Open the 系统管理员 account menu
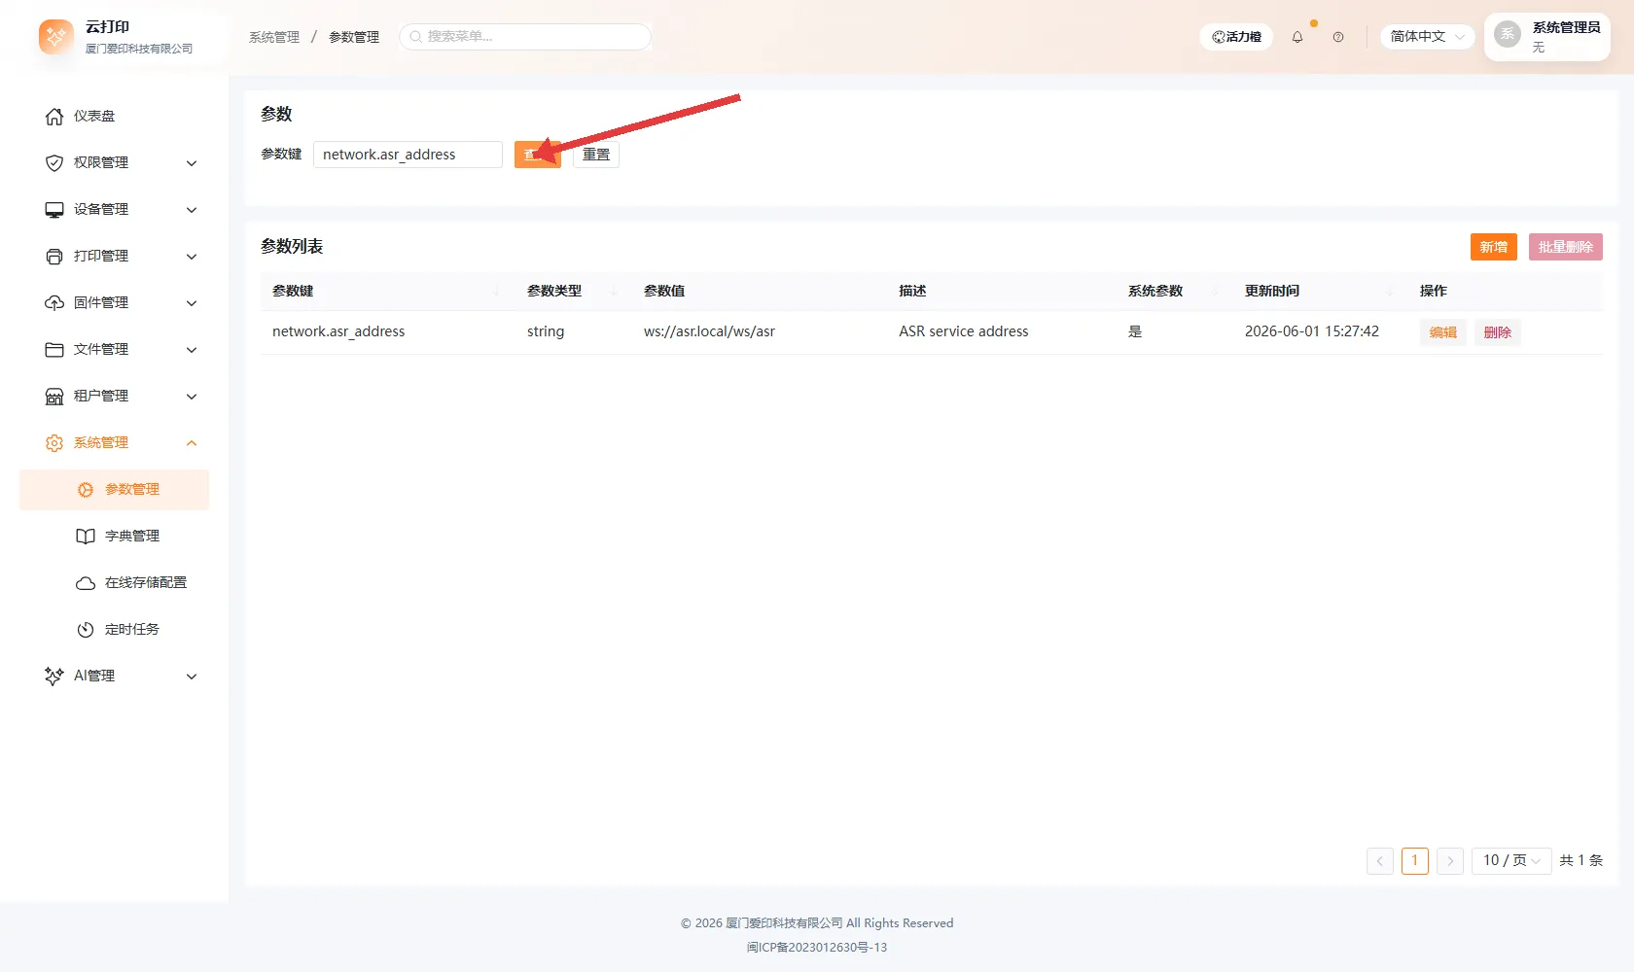The width and height of the screenshot is (1634, 972). click(1547, 37)
